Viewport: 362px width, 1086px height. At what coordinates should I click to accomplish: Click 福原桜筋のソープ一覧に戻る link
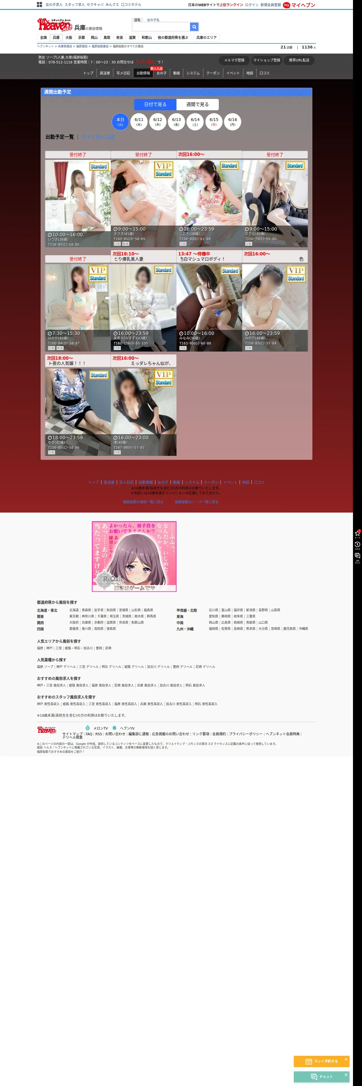click(x=197, y=502)
